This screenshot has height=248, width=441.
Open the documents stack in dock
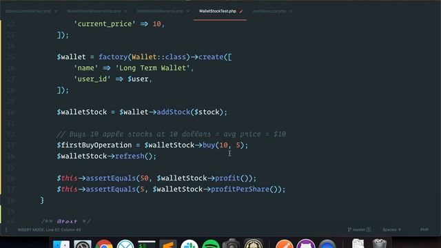(358, 243)
